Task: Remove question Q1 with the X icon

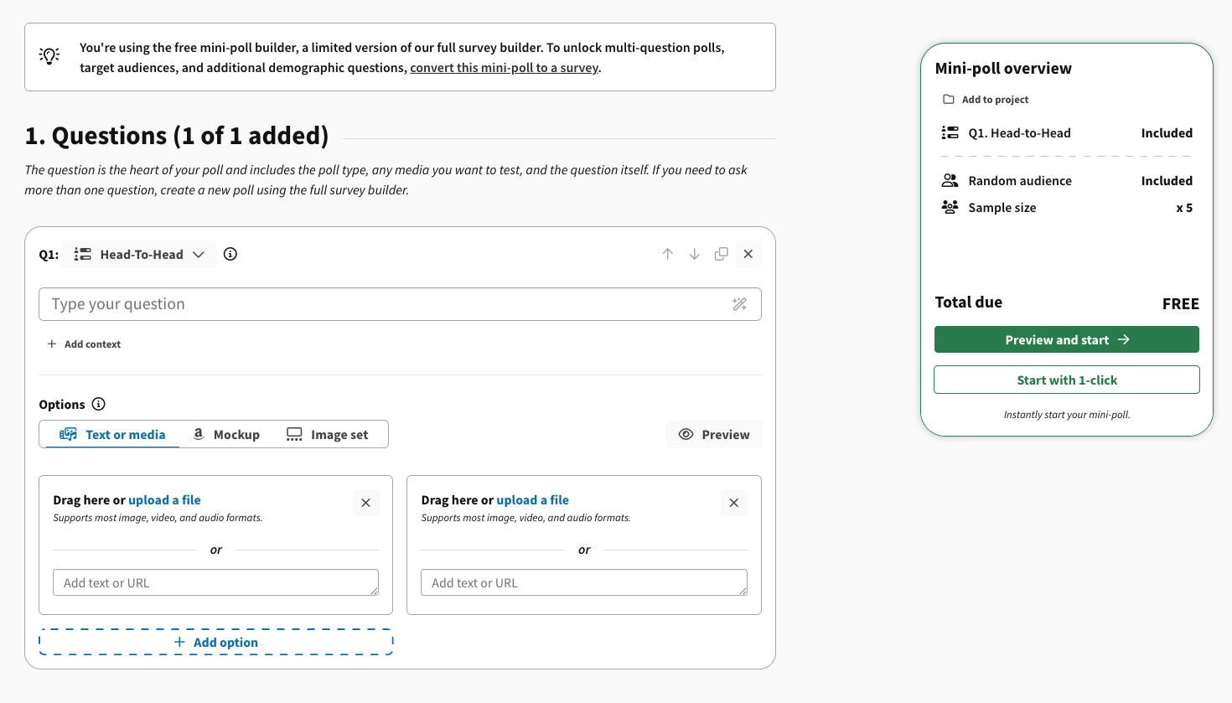Action: pos(748,254)
